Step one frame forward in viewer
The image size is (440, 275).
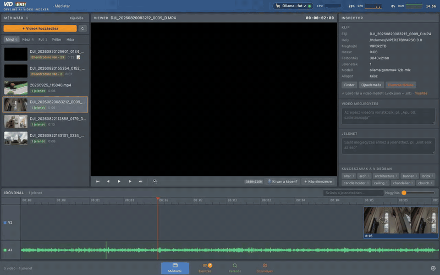pyautogui.click(x=130, y=182)
